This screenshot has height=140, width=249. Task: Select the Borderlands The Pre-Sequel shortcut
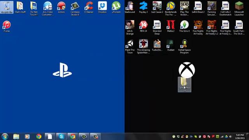pyautogui.click(x=171, y=9)
